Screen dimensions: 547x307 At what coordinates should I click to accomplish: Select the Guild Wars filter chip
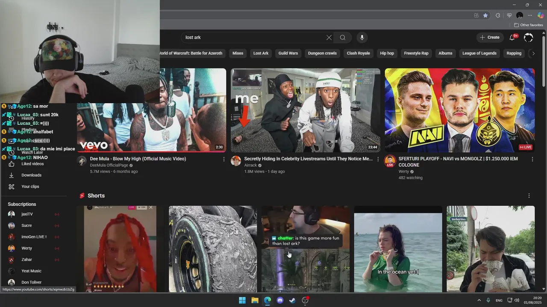(288, 53)
